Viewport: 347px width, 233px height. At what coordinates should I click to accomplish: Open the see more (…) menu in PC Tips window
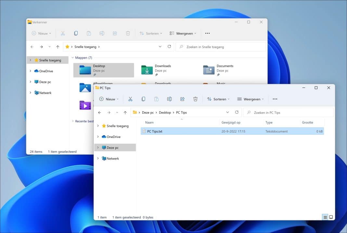275,99
